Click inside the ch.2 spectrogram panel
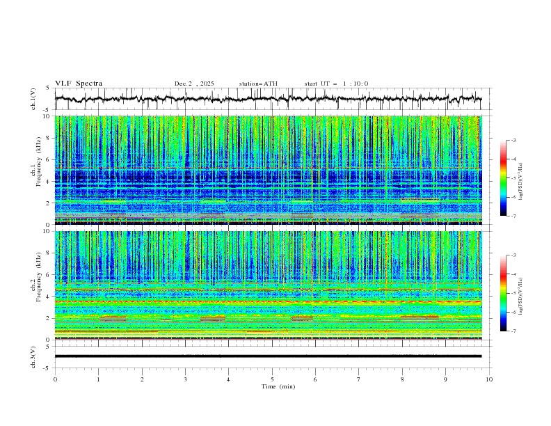 (x=268, y=285)
